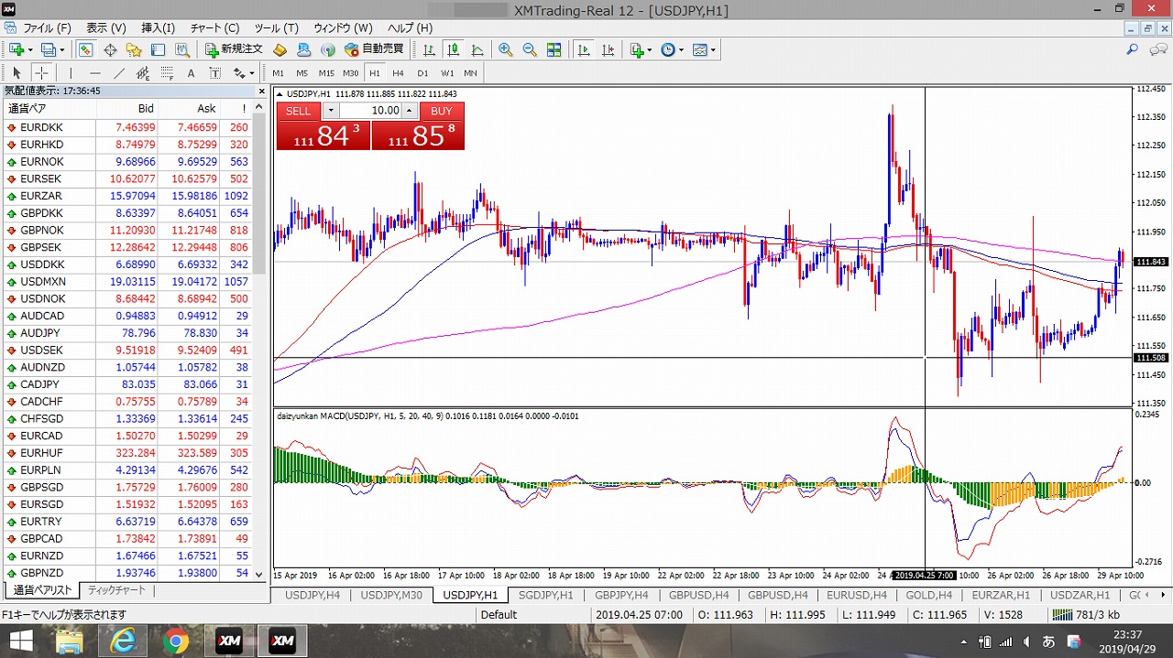Switch to the GOLD,H4 chart tab
1173x658 pixels.
(x=928, y=595)
